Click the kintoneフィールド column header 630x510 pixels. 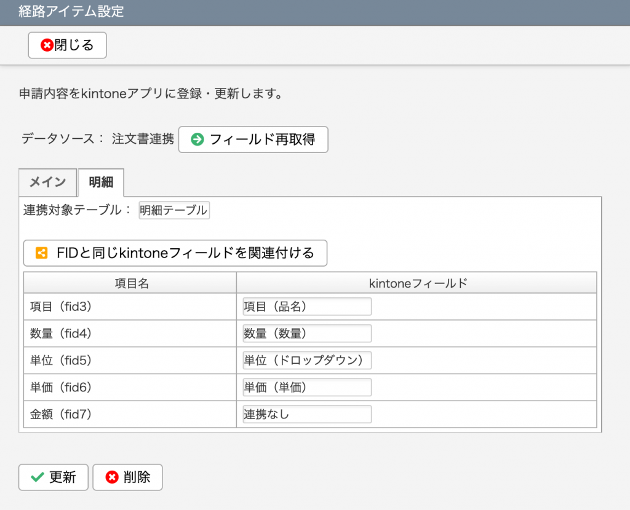417,283
